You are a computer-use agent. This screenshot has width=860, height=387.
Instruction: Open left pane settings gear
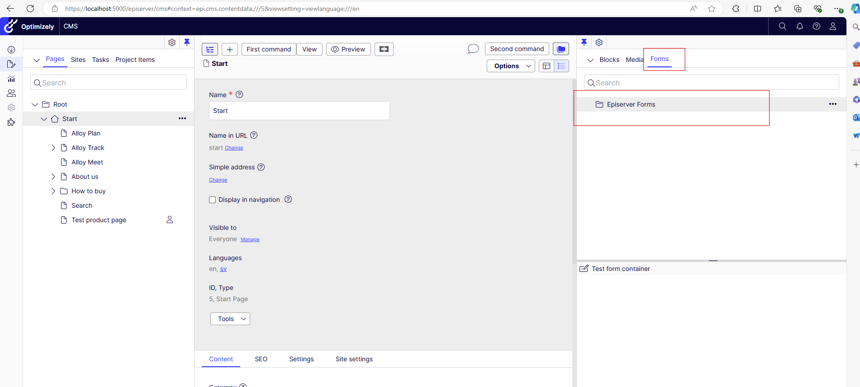coord(172,42)
